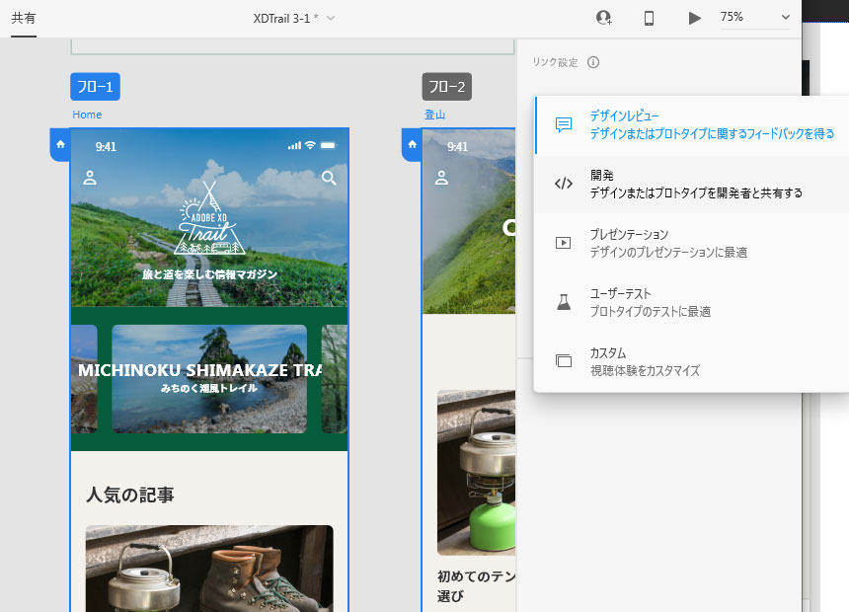Switch to the 共有 mode tab
Viewport: 849px width, 612px height.
point(24,18)
